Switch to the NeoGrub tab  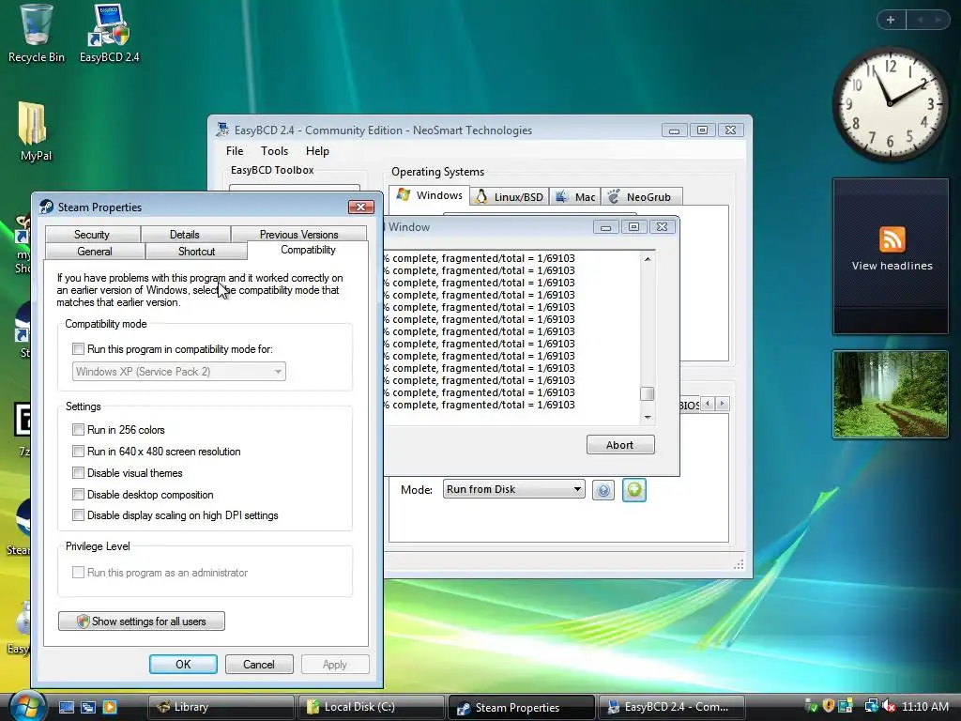tap(641, 197)
